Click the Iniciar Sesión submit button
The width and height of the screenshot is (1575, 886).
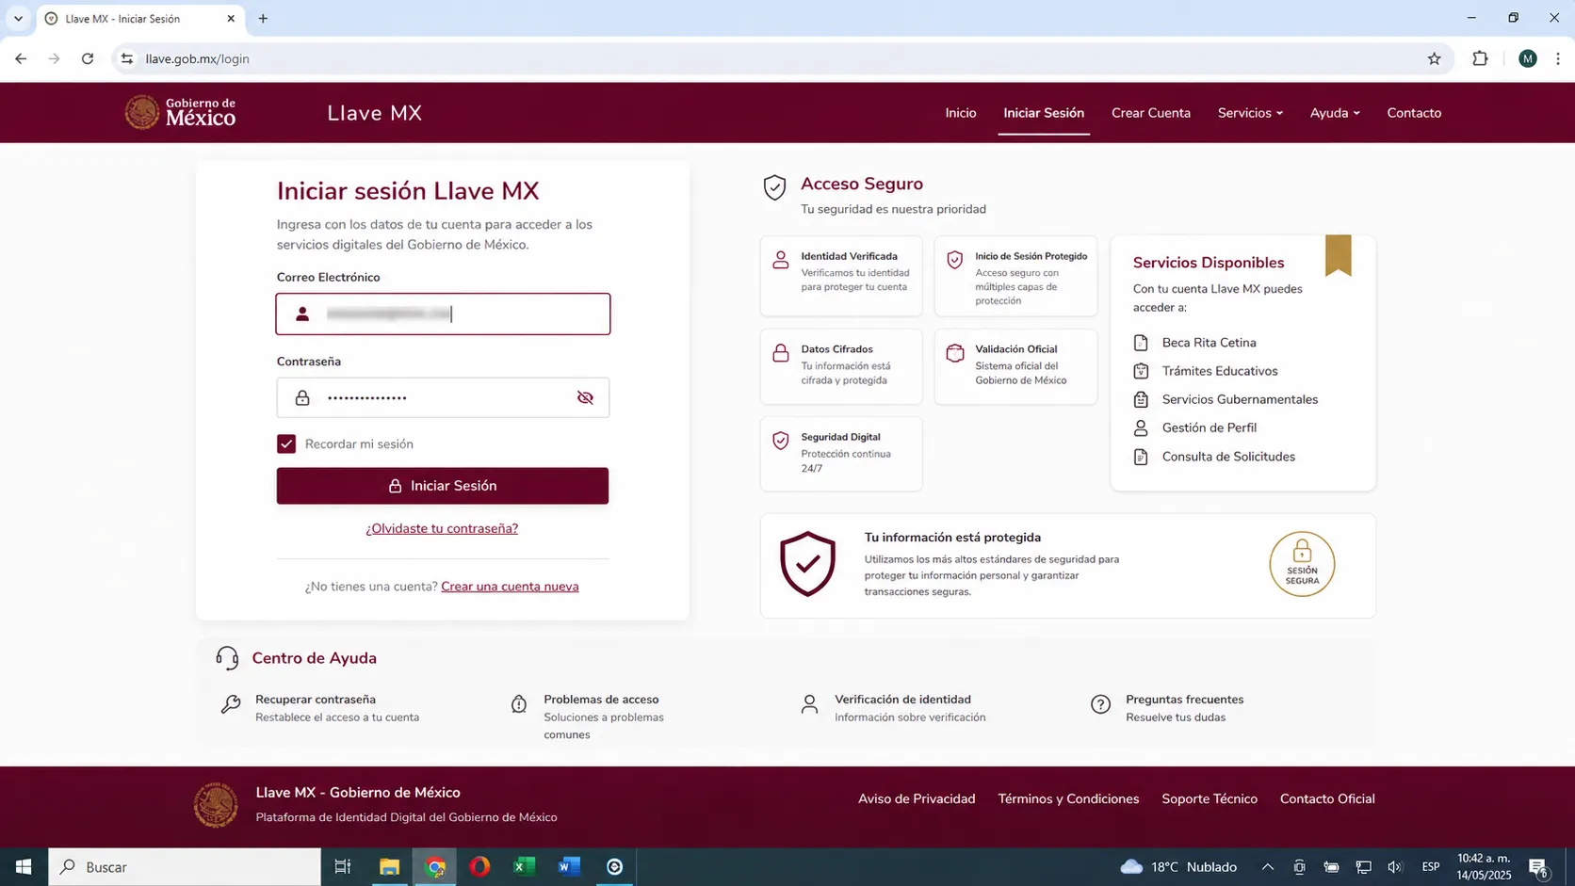[443, 486]
